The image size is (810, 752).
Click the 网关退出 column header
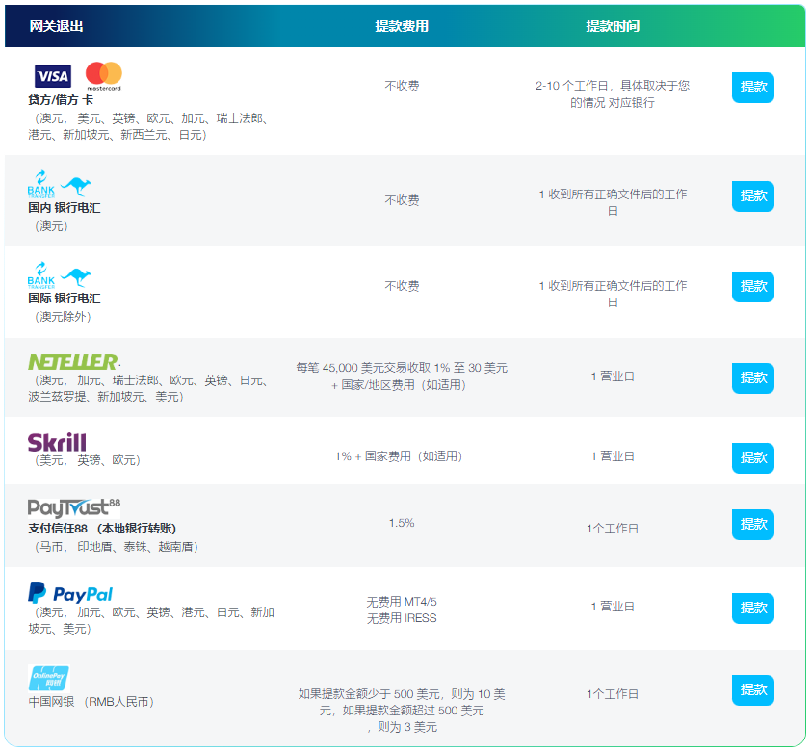56,26
